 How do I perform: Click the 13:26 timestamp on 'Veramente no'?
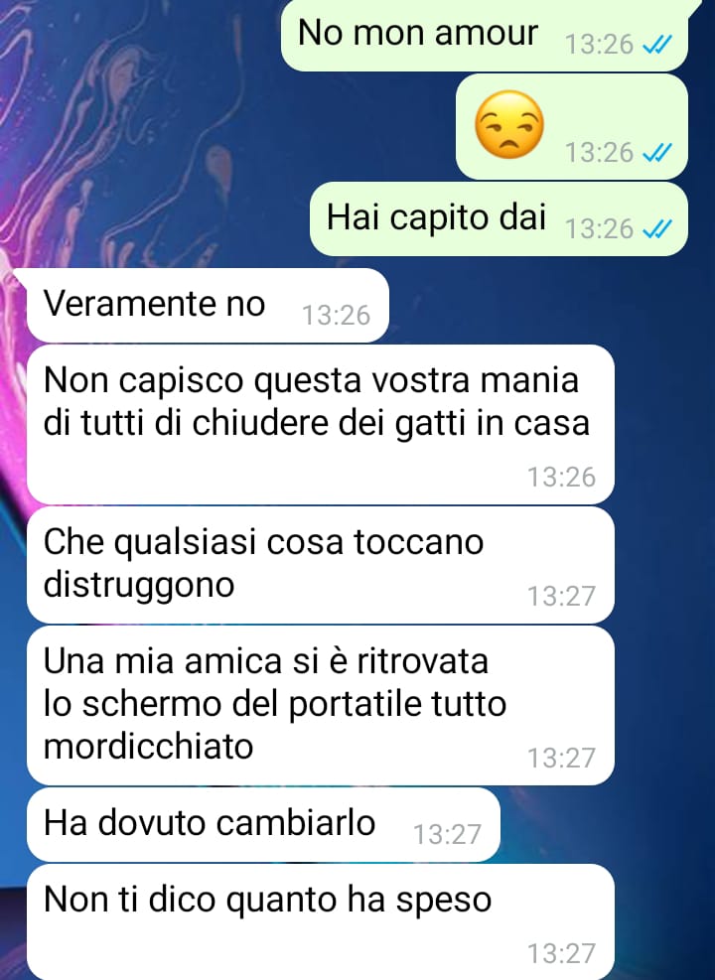click(x=337, y=315)
